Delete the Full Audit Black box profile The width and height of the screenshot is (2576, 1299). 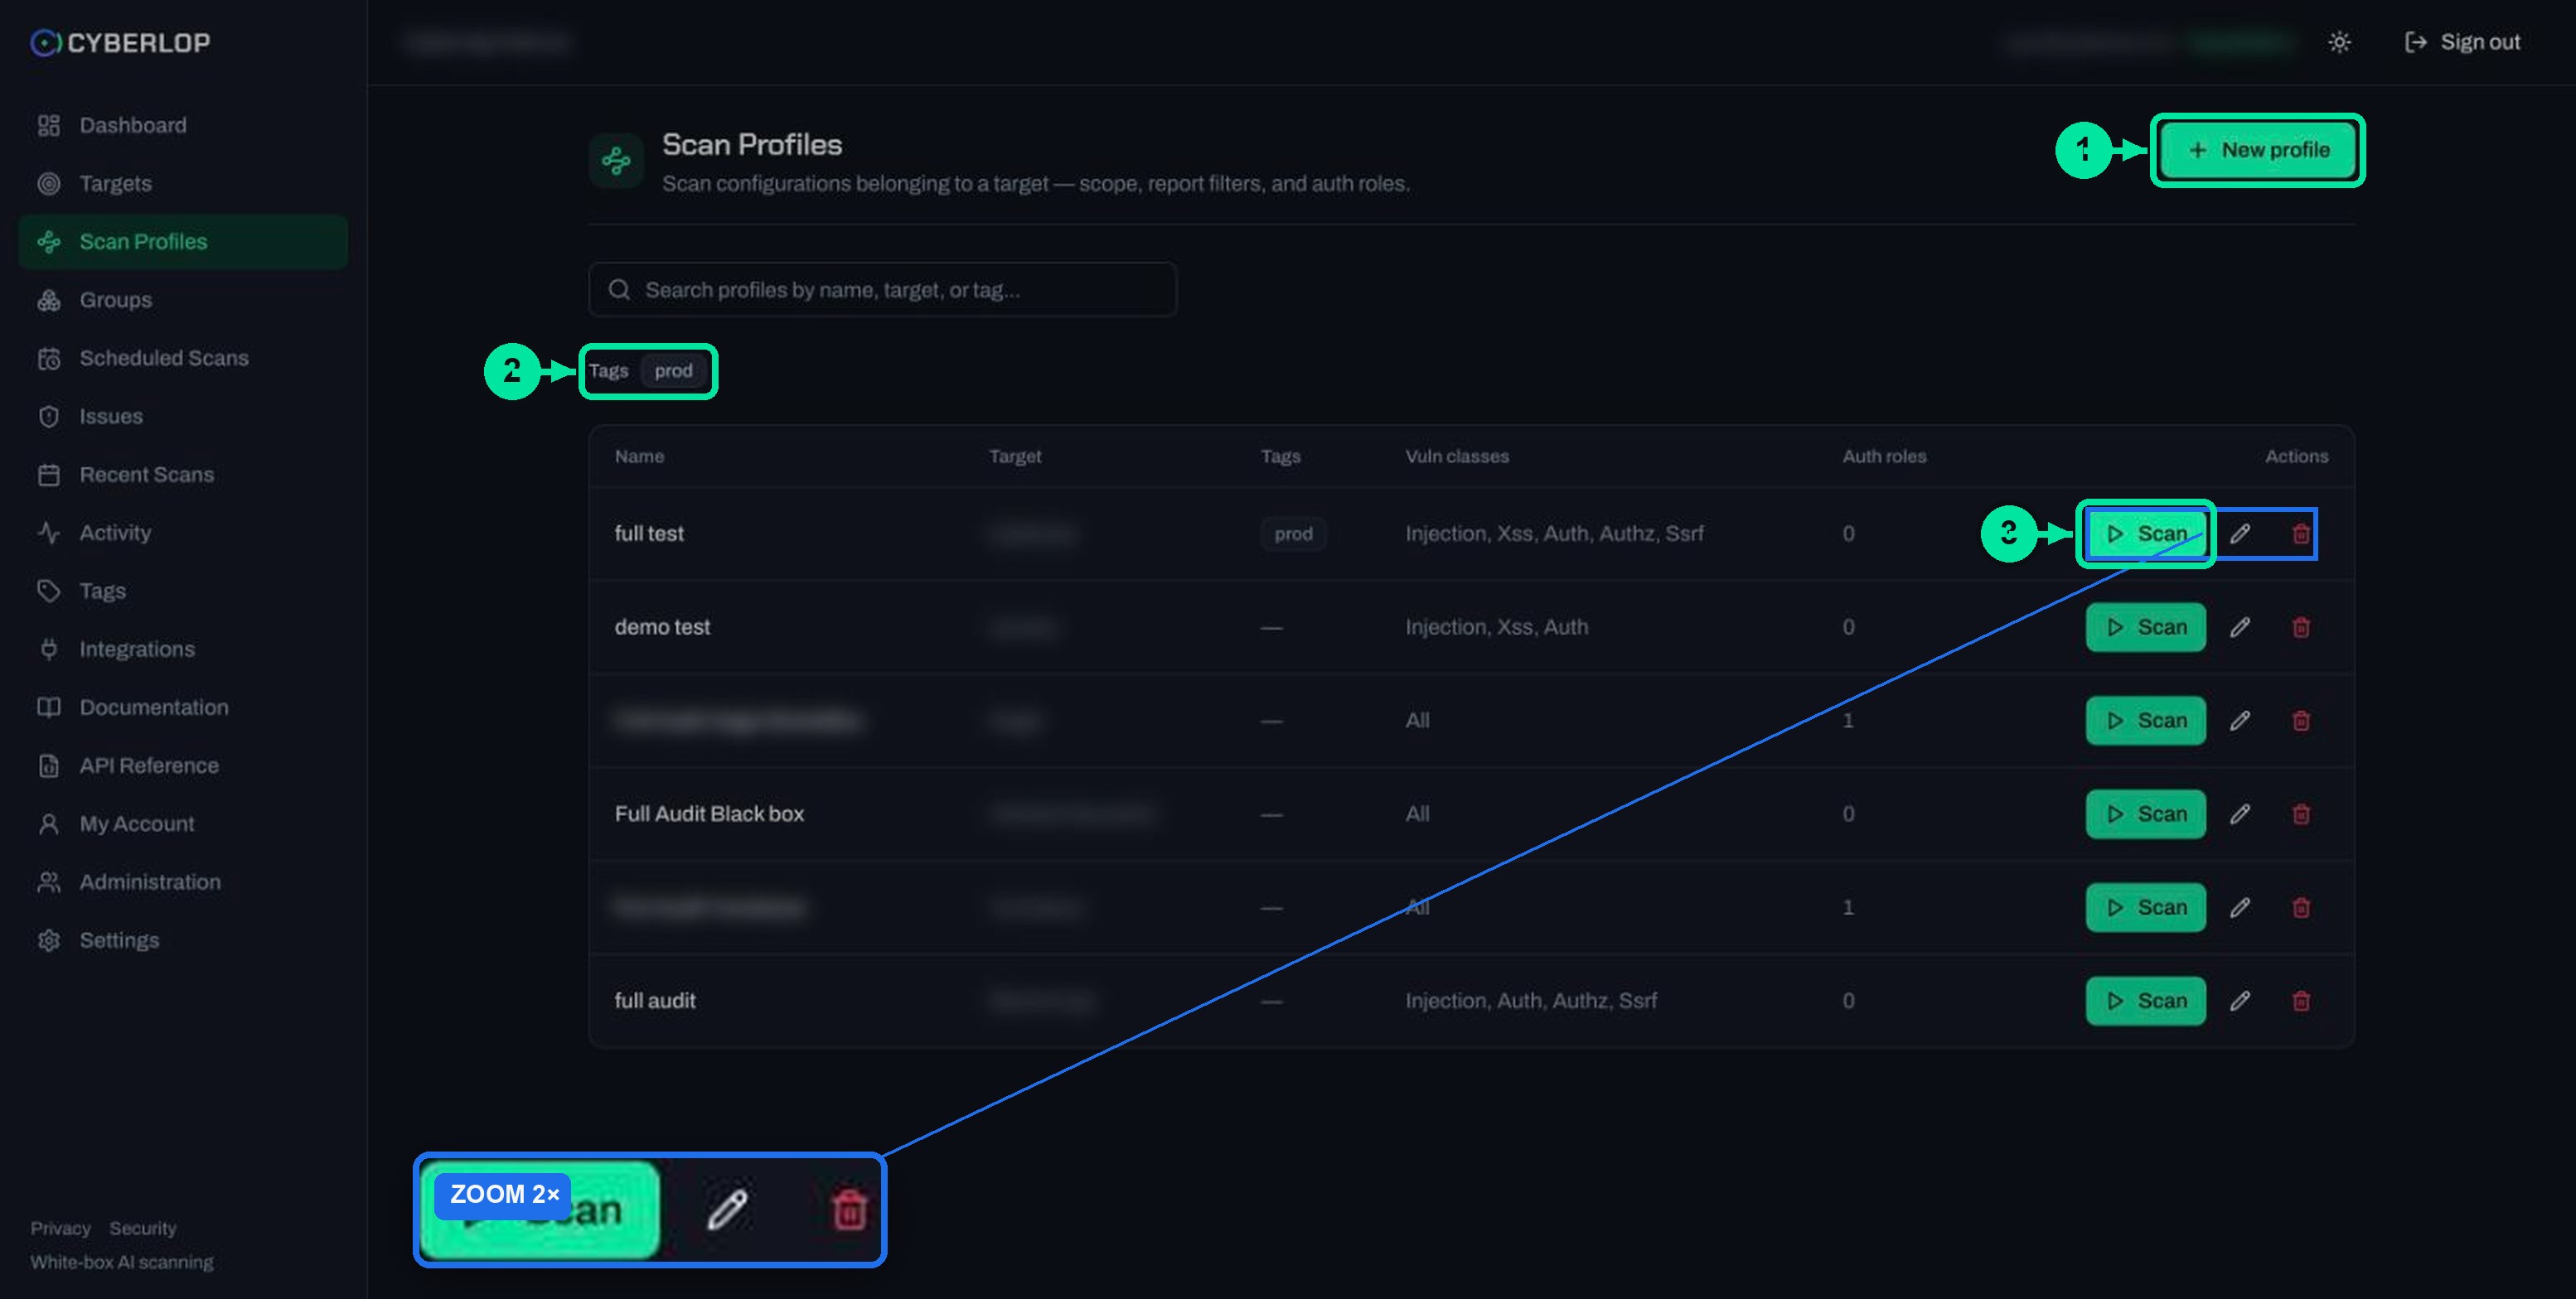coord(2301,814)
